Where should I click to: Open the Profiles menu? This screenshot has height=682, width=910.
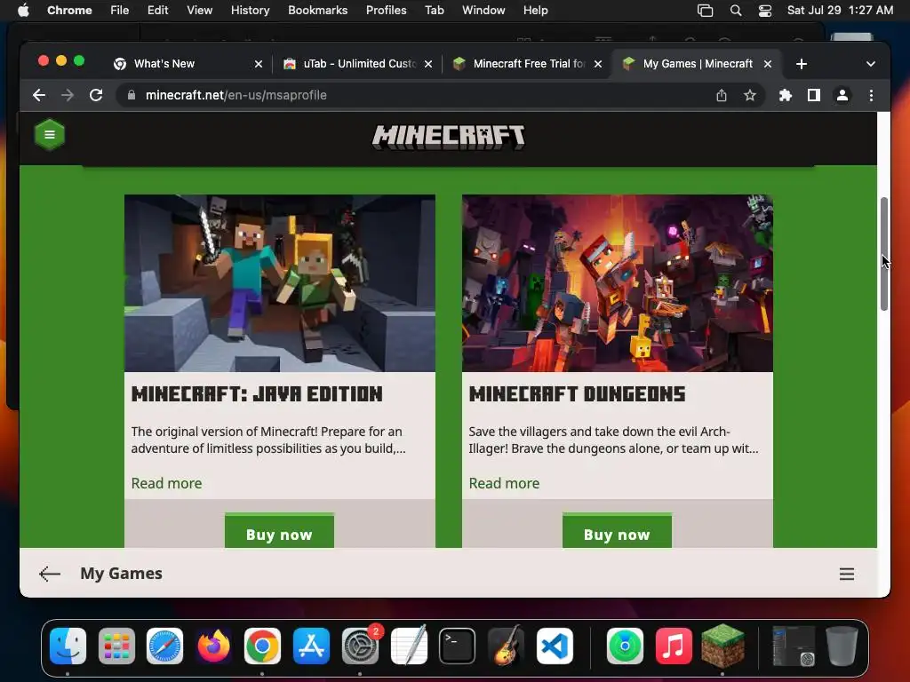pyautogui.click(x=386, y=11)
